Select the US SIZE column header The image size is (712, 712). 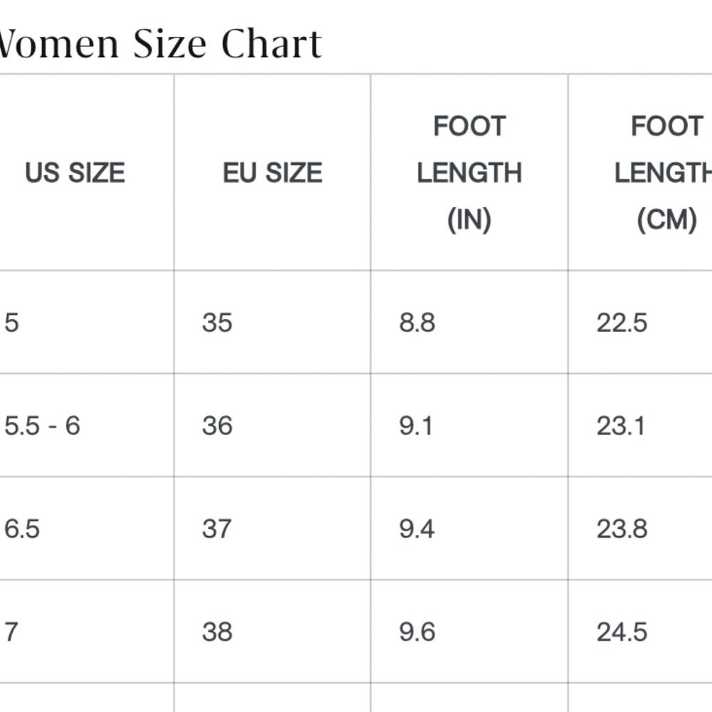point(75,172)
